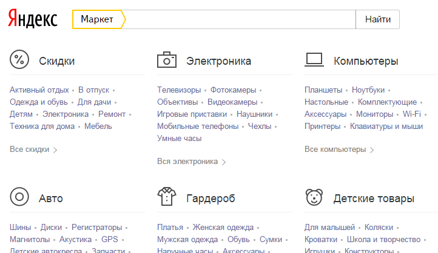Select Для дачи link
The image size is (438, 253).
pos(94,102)
